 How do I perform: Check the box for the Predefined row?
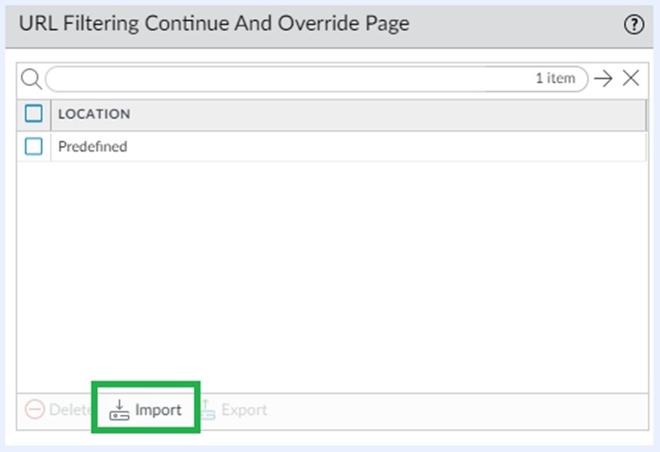34,146
